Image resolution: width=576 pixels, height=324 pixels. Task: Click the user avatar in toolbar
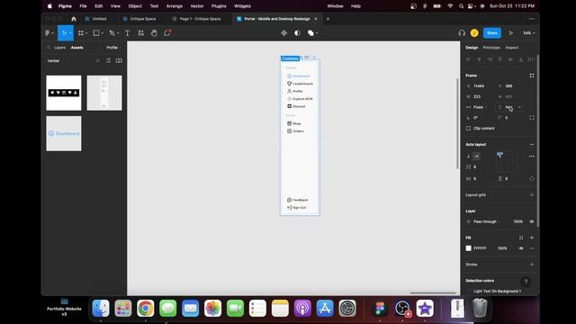pos(474,33)
